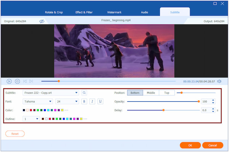
Task: Toggle italic subtitle text
Action: click(92, 102)
